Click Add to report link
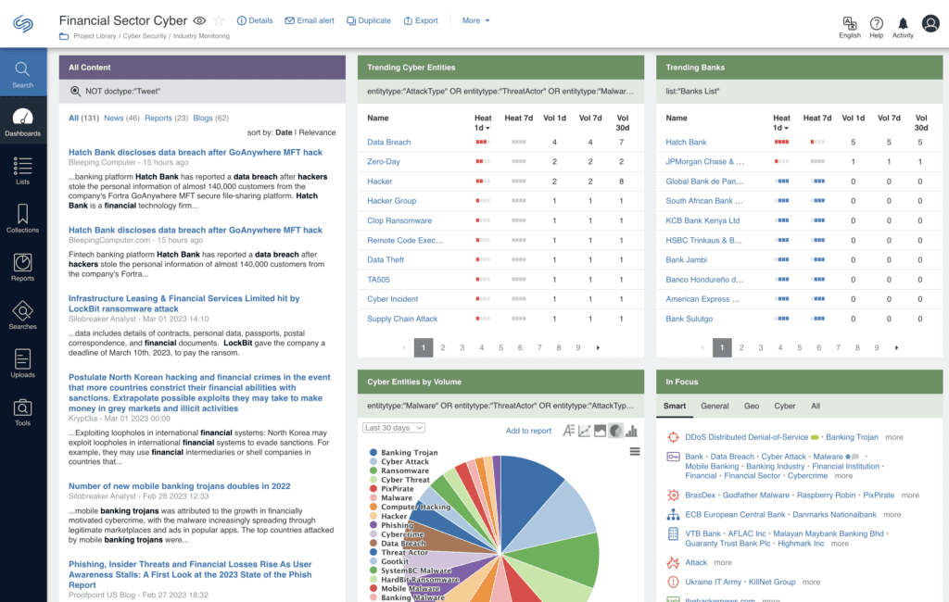 (528, 431)
